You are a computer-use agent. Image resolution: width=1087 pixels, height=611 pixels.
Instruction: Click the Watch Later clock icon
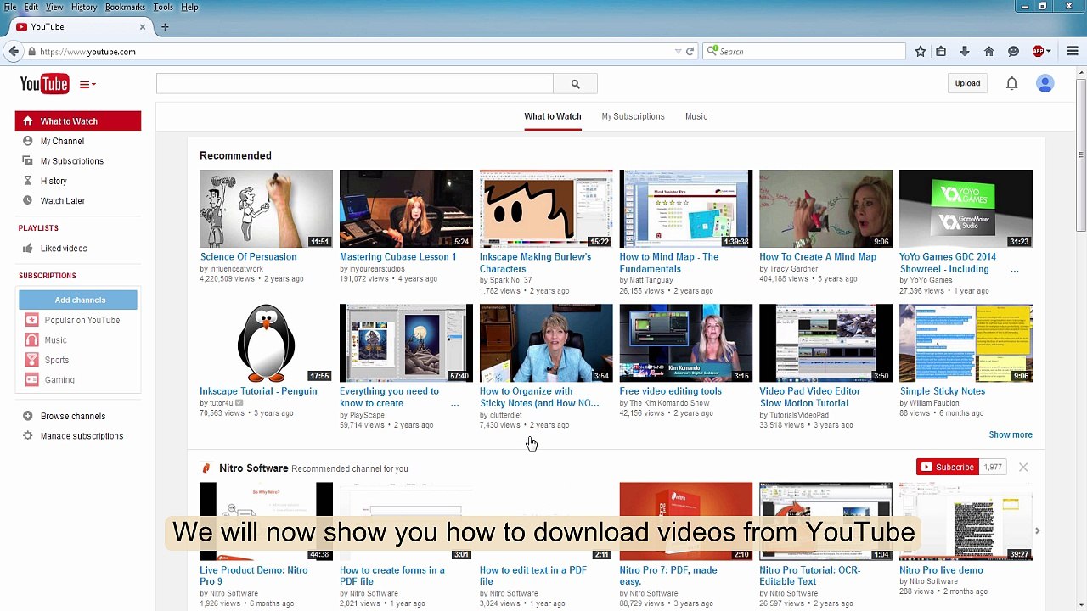pyautogui.click(x=28, y=200)
